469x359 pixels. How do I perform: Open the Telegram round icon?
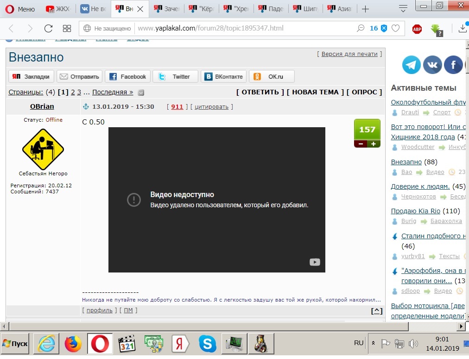pyautogui.click(x=411, y=64)
